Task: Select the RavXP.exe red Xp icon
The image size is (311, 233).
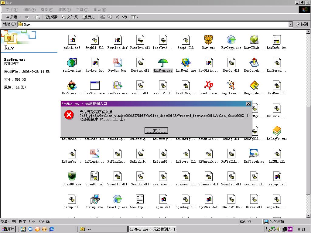Action: click(208, 85)
